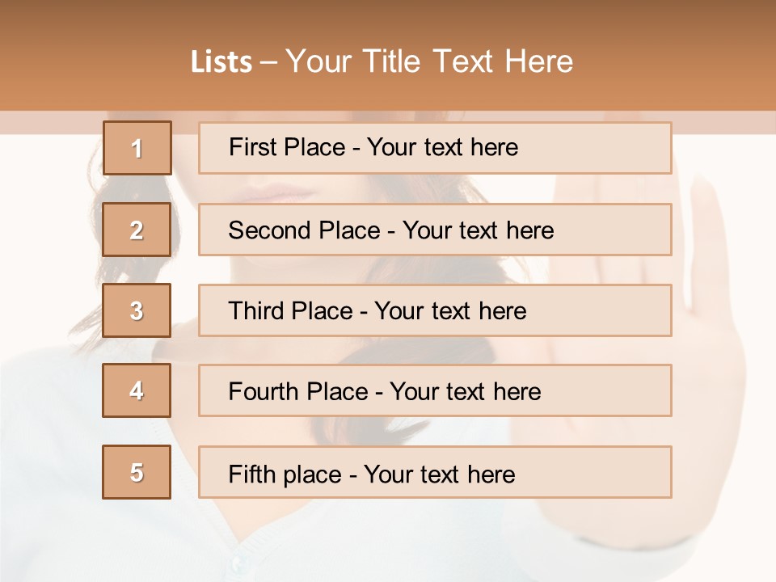Click the words Fourth Place
This screenshot has width=776, height=582.
pyautogui.click(x=298, y=391)
